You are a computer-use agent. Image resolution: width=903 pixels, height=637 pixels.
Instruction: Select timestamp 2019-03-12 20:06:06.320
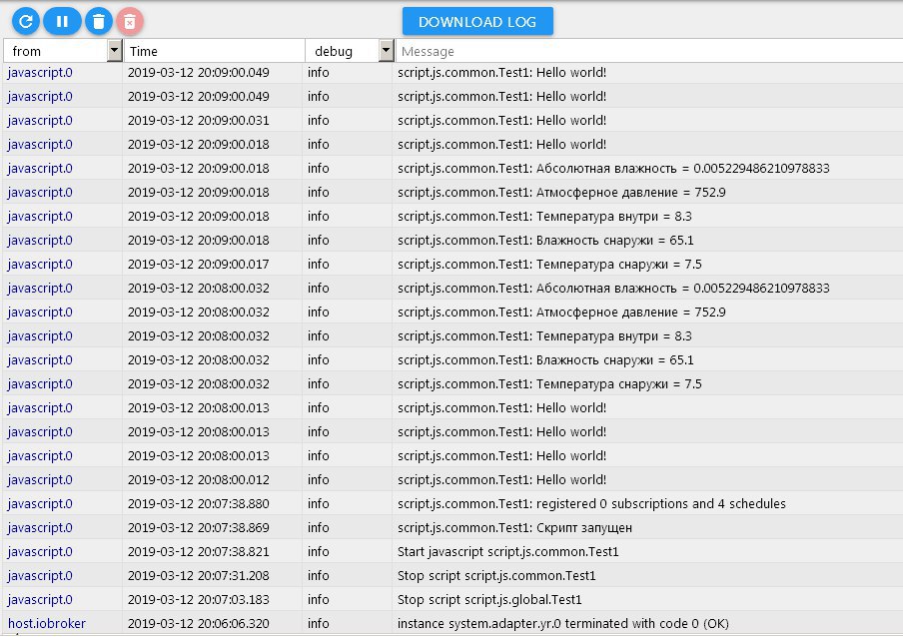tap(198, 623)
